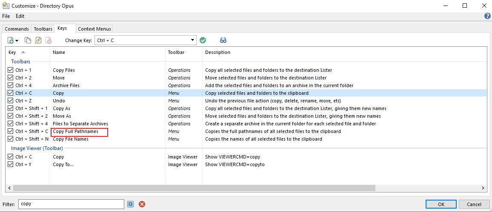Click the Duplicate hotkey icon
Viewport: 492px width, 212px height.
point(28,40)
